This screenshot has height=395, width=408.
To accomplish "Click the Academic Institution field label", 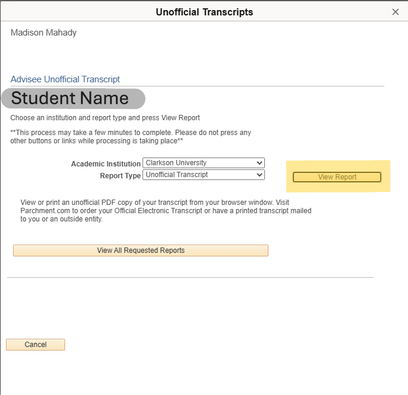I will pyautogui.click(x=105, y=163).
